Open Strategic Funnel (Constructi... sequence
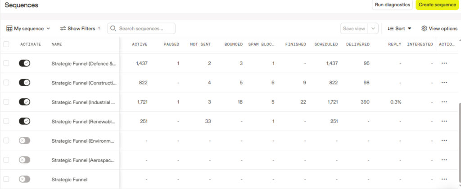 coord(84,83)
